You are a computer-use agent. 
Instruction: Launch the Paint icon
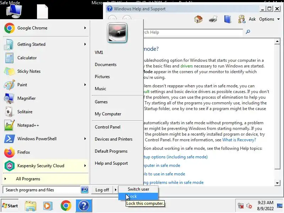[x=9, y=85]
